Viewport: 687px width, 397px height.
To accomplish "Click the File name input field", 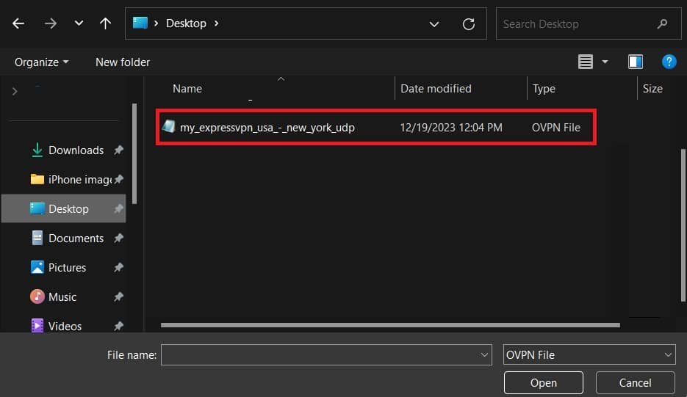I will pyautogui.click(x=326, y=355).
